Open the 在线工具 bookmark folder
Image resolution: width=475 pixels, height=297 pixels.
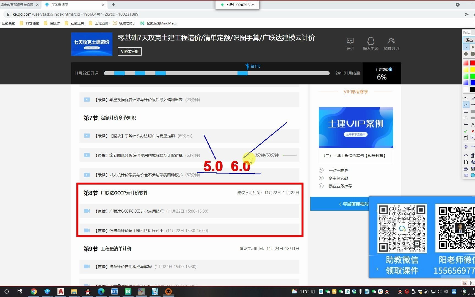[74, 23]
